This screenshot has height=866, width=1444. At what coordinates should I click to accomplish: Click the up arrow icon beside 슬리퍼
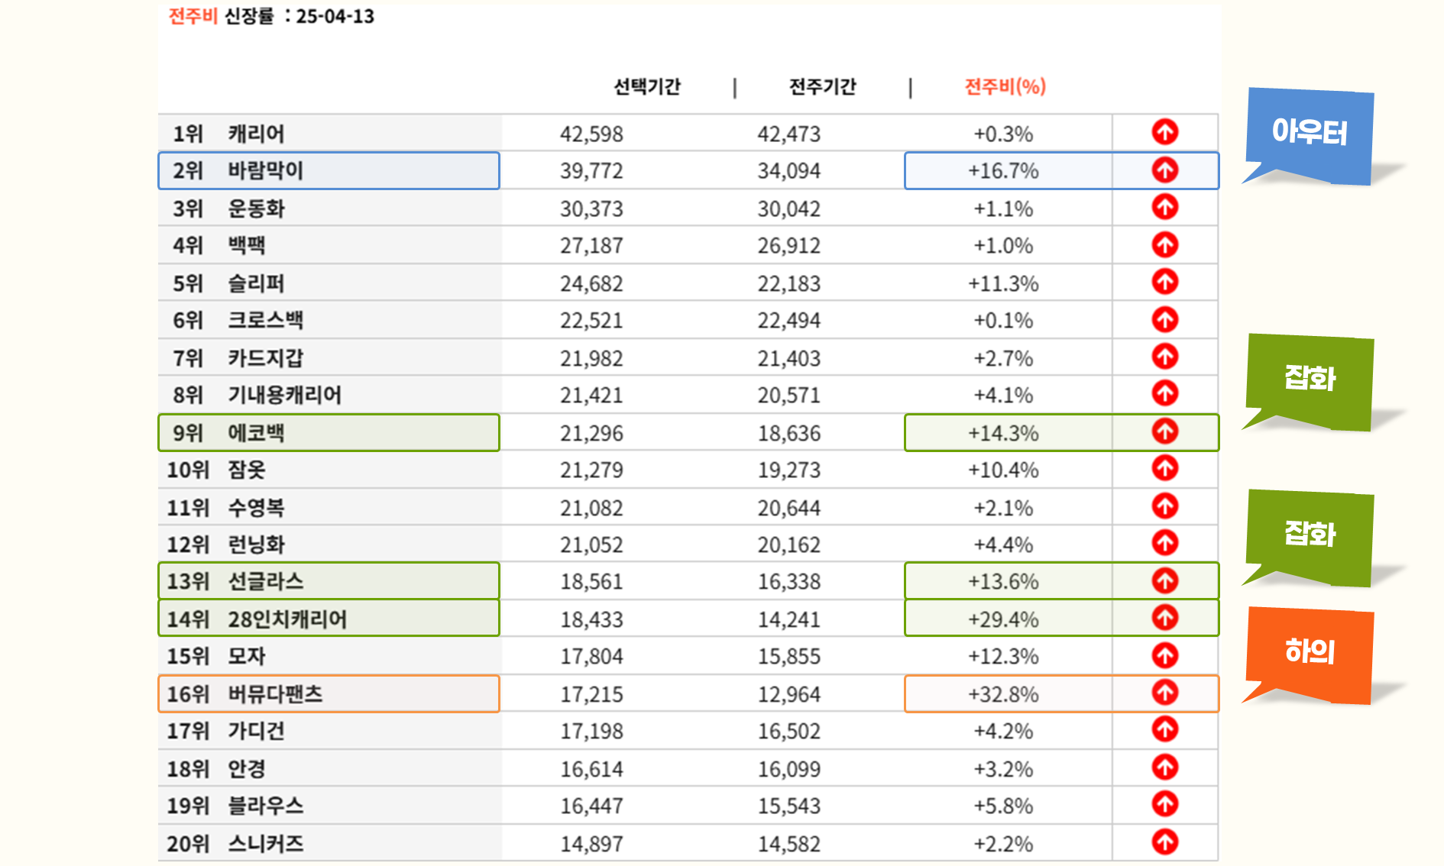click(1164, 283)
